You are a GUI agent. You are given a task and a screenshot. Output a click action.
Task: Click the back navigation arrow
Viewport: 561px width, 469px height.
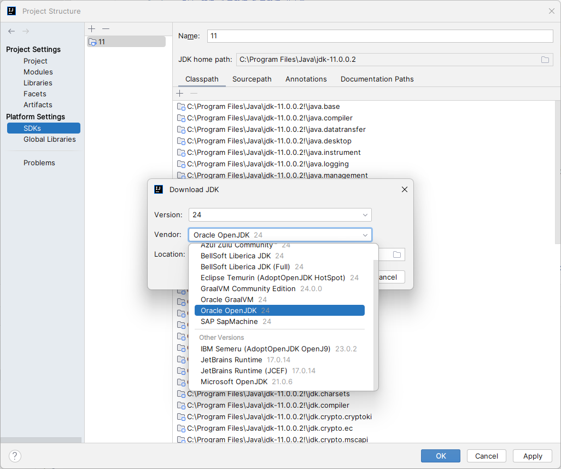pos(11,31)
